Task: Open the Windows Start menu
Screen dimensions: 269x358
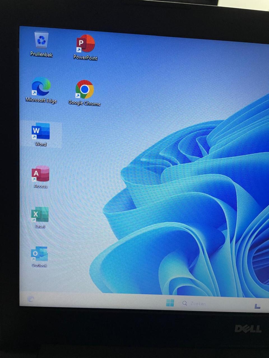Action: click(170, 303)
